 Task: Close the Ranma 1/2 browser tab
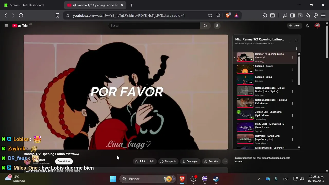point(122,5)
